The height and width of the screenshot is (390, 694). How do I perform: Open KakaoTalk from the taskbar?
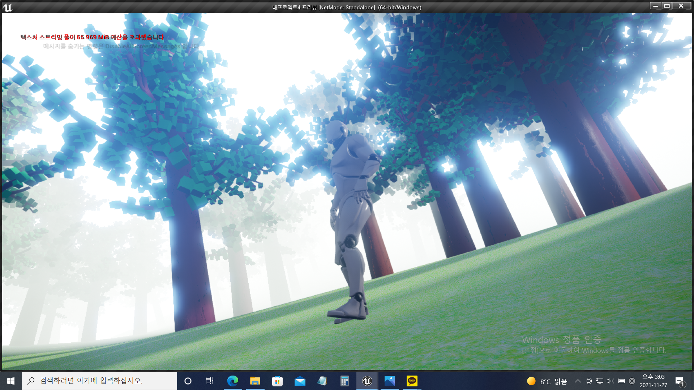tap(412, 381)
